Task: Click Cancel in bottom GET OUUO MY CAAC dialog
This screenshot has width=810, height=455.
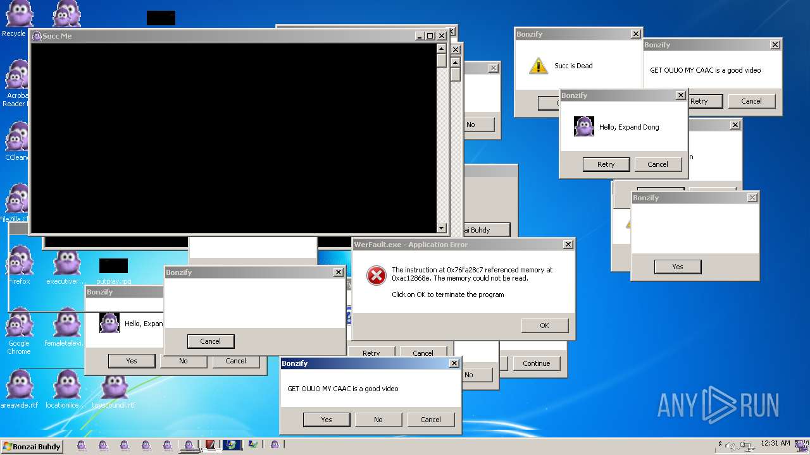Action: [430, 420]
